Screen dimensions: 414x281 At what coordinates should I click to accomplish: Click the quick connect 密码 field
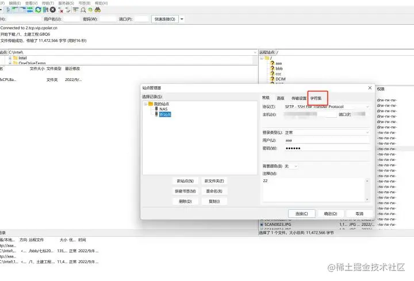[108, 19]
